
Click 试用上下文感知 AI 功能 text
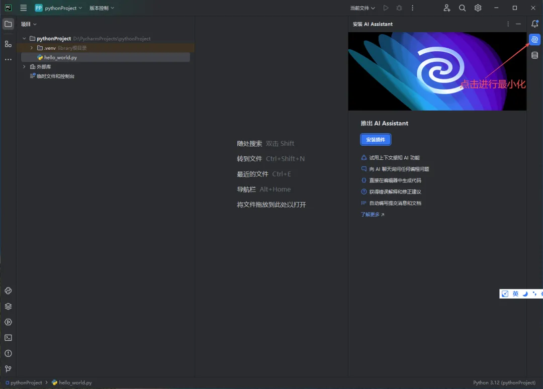point(394,157)
